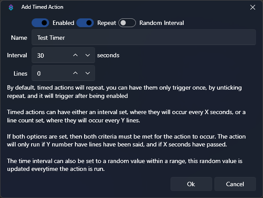Click the "Add Timed Action" window title

coord(42,7)
